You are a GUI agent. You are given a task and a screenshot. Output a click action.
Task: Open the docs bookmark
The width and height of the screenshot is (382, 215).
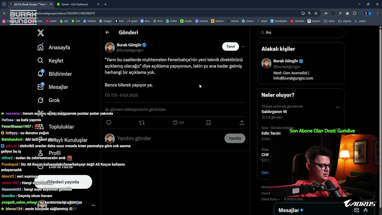[x=145, y=21]
